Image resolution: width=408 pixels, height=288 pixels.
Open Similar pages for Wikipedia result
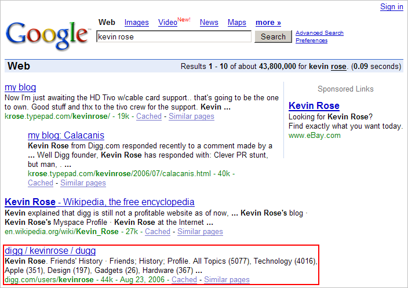[x=200, y=232]
